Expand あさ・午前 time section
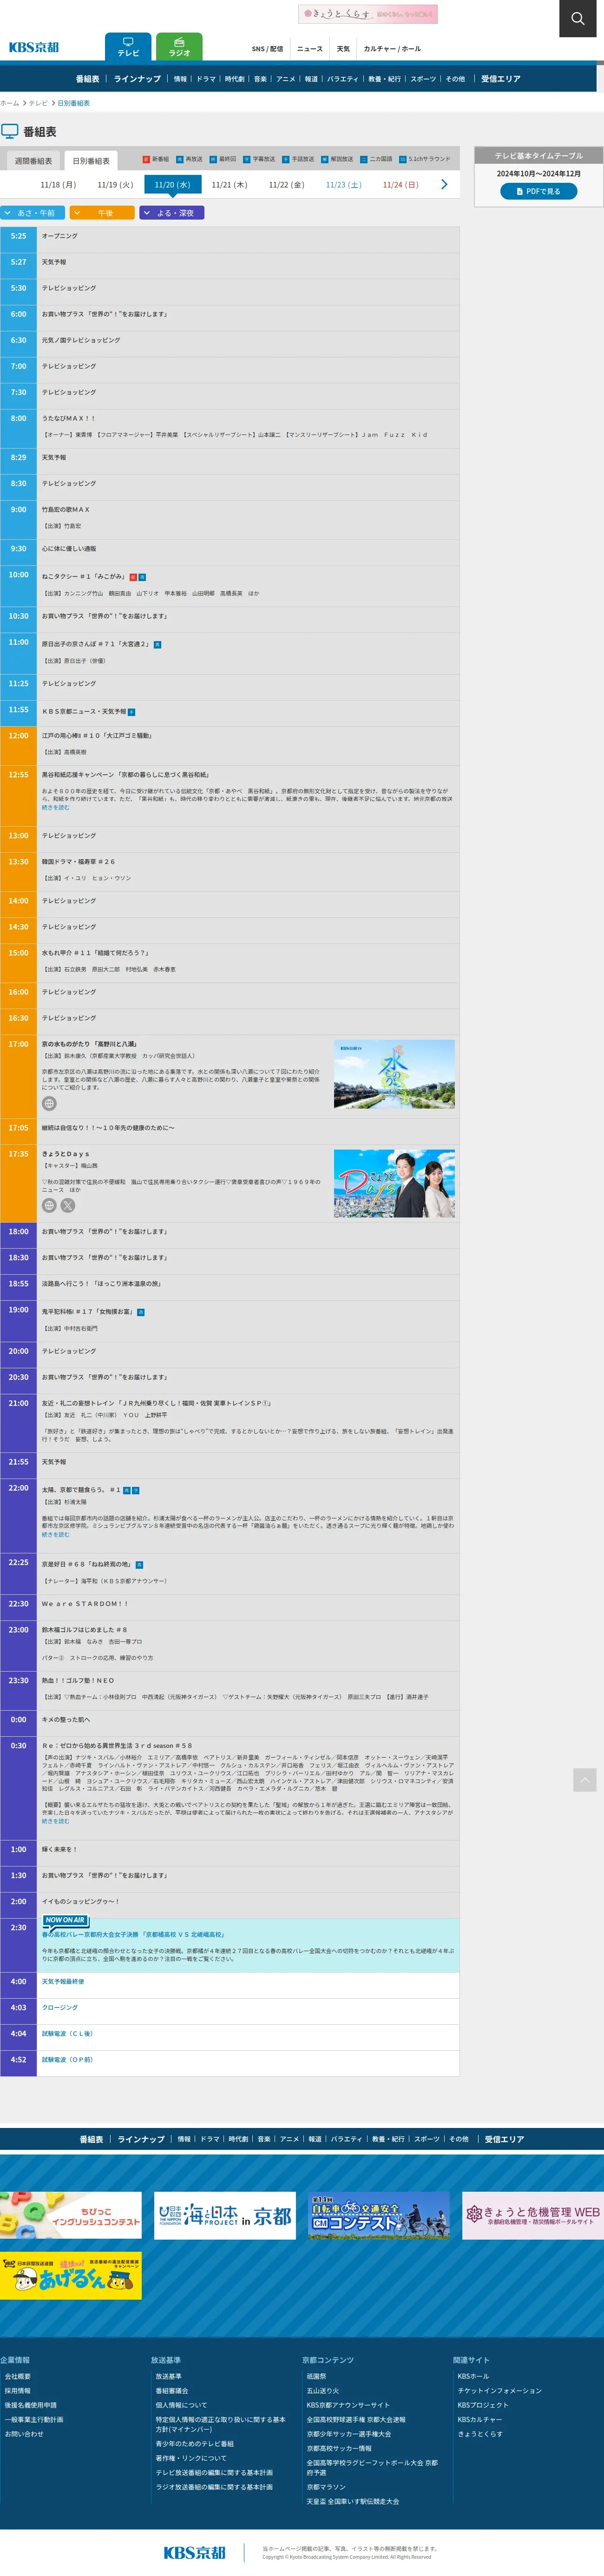The width and height of the screenshot is (604, 2576). [x=33, y=213]
